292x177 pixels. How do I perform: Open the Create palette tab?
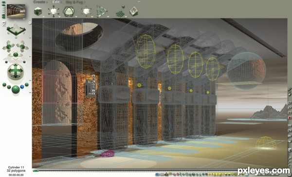coord(39,2)
